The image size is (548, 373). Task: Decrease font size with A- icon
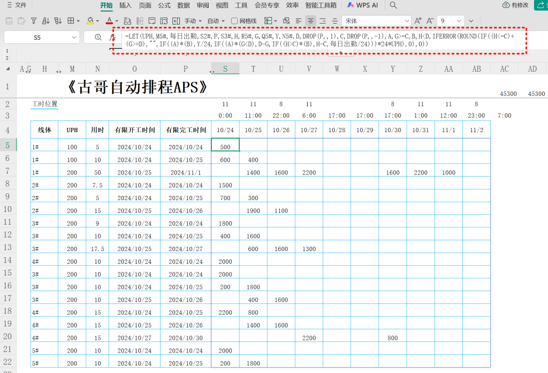point(430,21)
